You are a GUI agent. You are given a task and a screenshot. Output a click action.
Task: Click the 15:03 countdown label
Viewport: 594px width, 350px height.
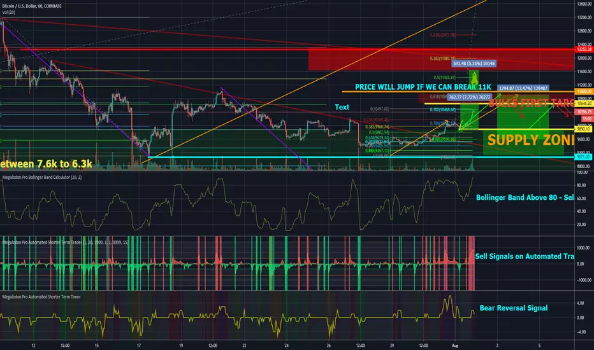587,119
